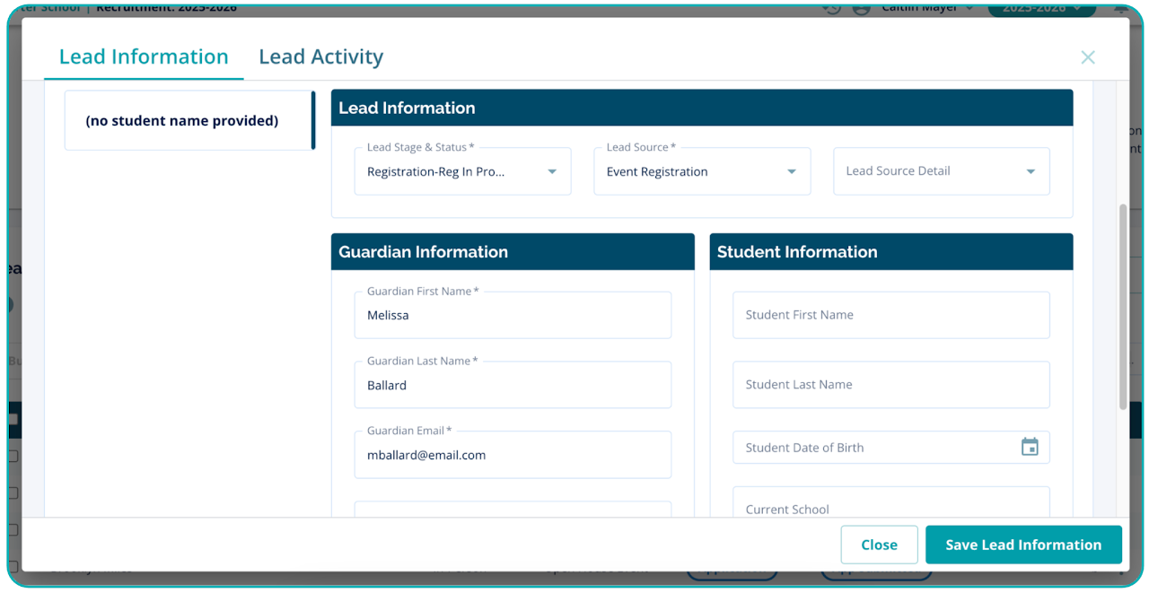Click the Current School field
The width and height of the screenshot is (1149, 593).
pos(890,507)
